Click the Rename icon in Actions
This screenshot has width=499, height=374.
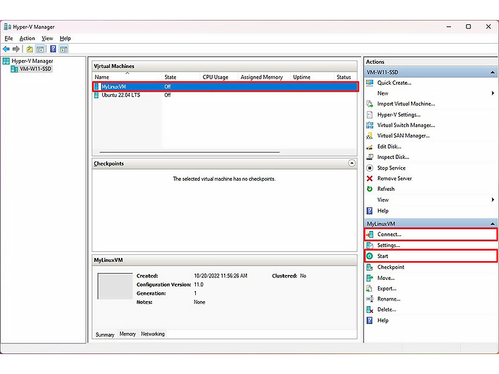tap(369, 299)
